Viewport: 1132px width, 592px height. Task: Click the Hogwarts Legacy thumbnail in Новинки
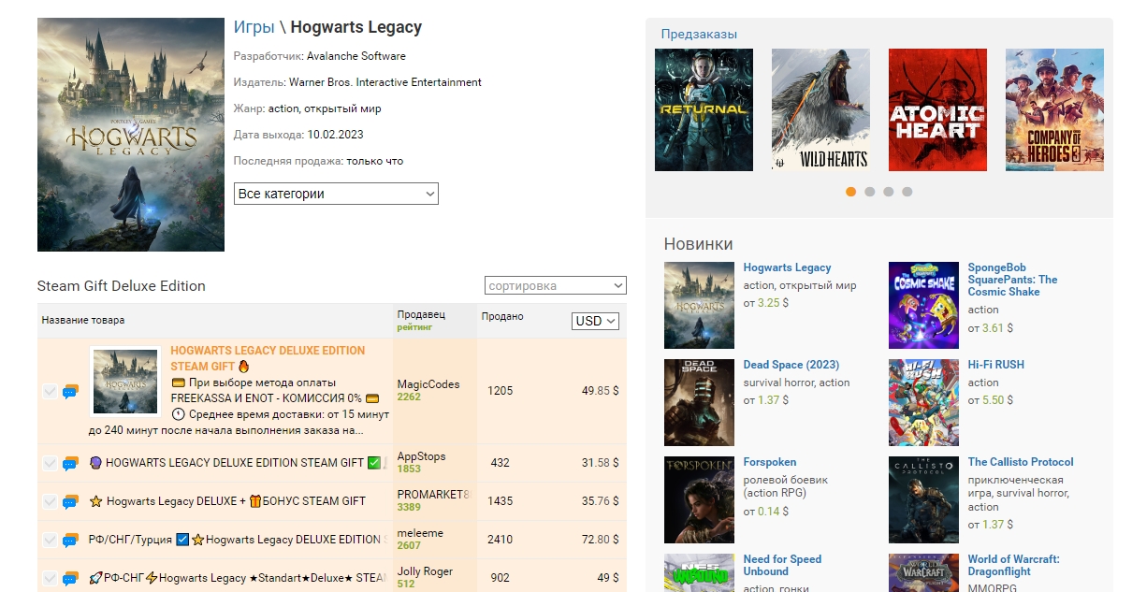[699, 306]
